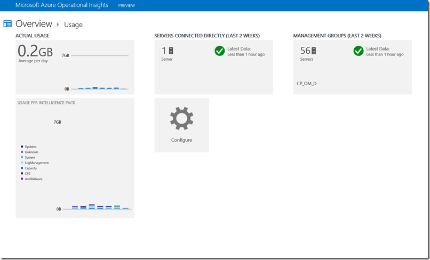430x260 pixels.
Task: Click the Configure label text
Action: pyautogui.click(x=181, y=140)
